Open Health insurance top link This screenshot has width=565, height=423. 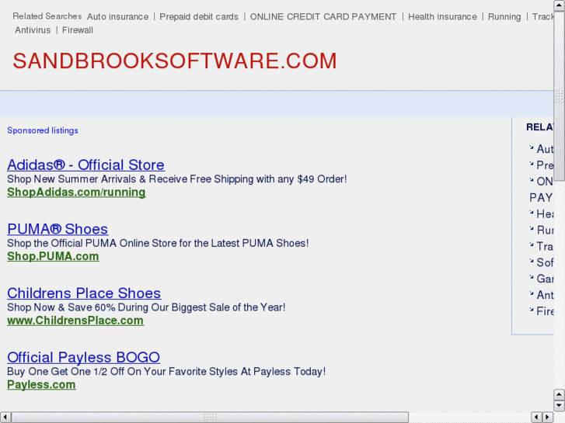(442, 16)
